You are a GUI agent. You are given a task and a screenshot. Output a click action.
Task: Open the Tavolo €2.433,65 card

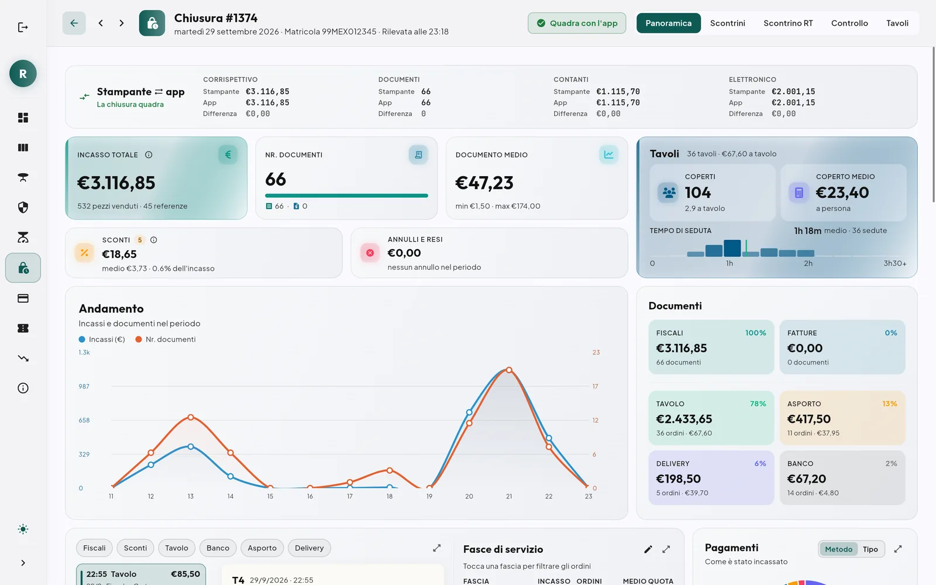pyautogui.click(x=711, y=418)
